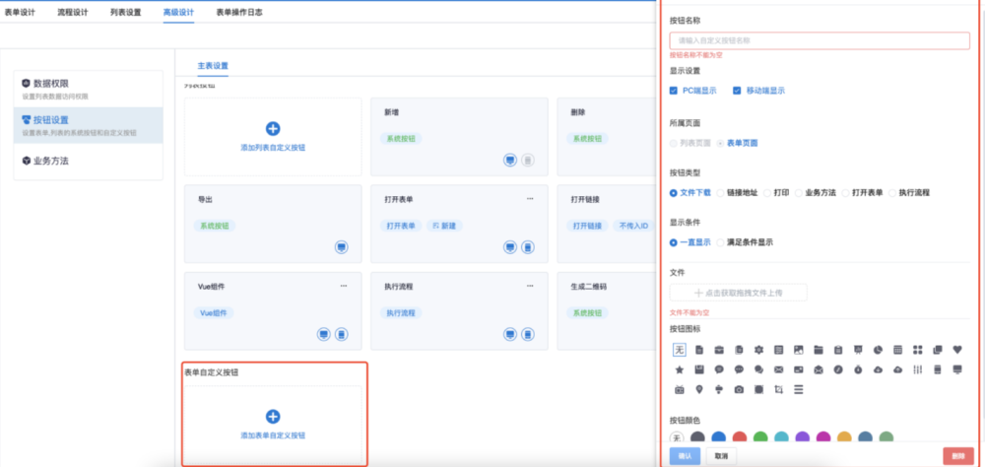The width and height of the screenshot is (985, 467).
Task: Choose the location pin button icon
Action: tap(699, 390)
